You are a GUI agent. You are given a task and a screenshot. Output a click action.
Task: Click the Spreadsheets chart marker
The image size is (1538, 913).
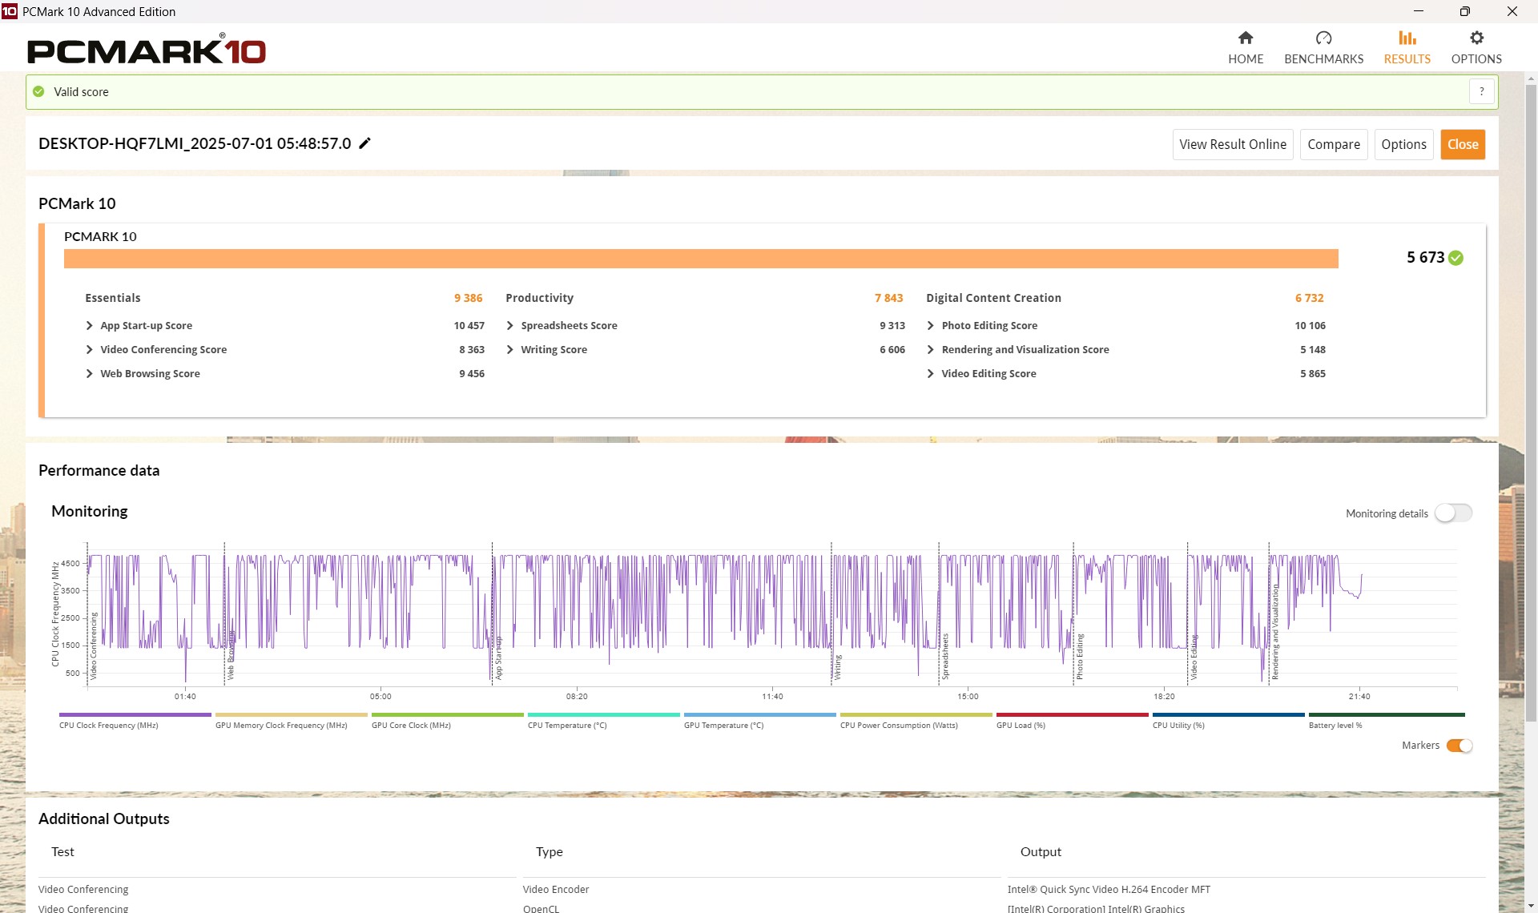(945, 657)
